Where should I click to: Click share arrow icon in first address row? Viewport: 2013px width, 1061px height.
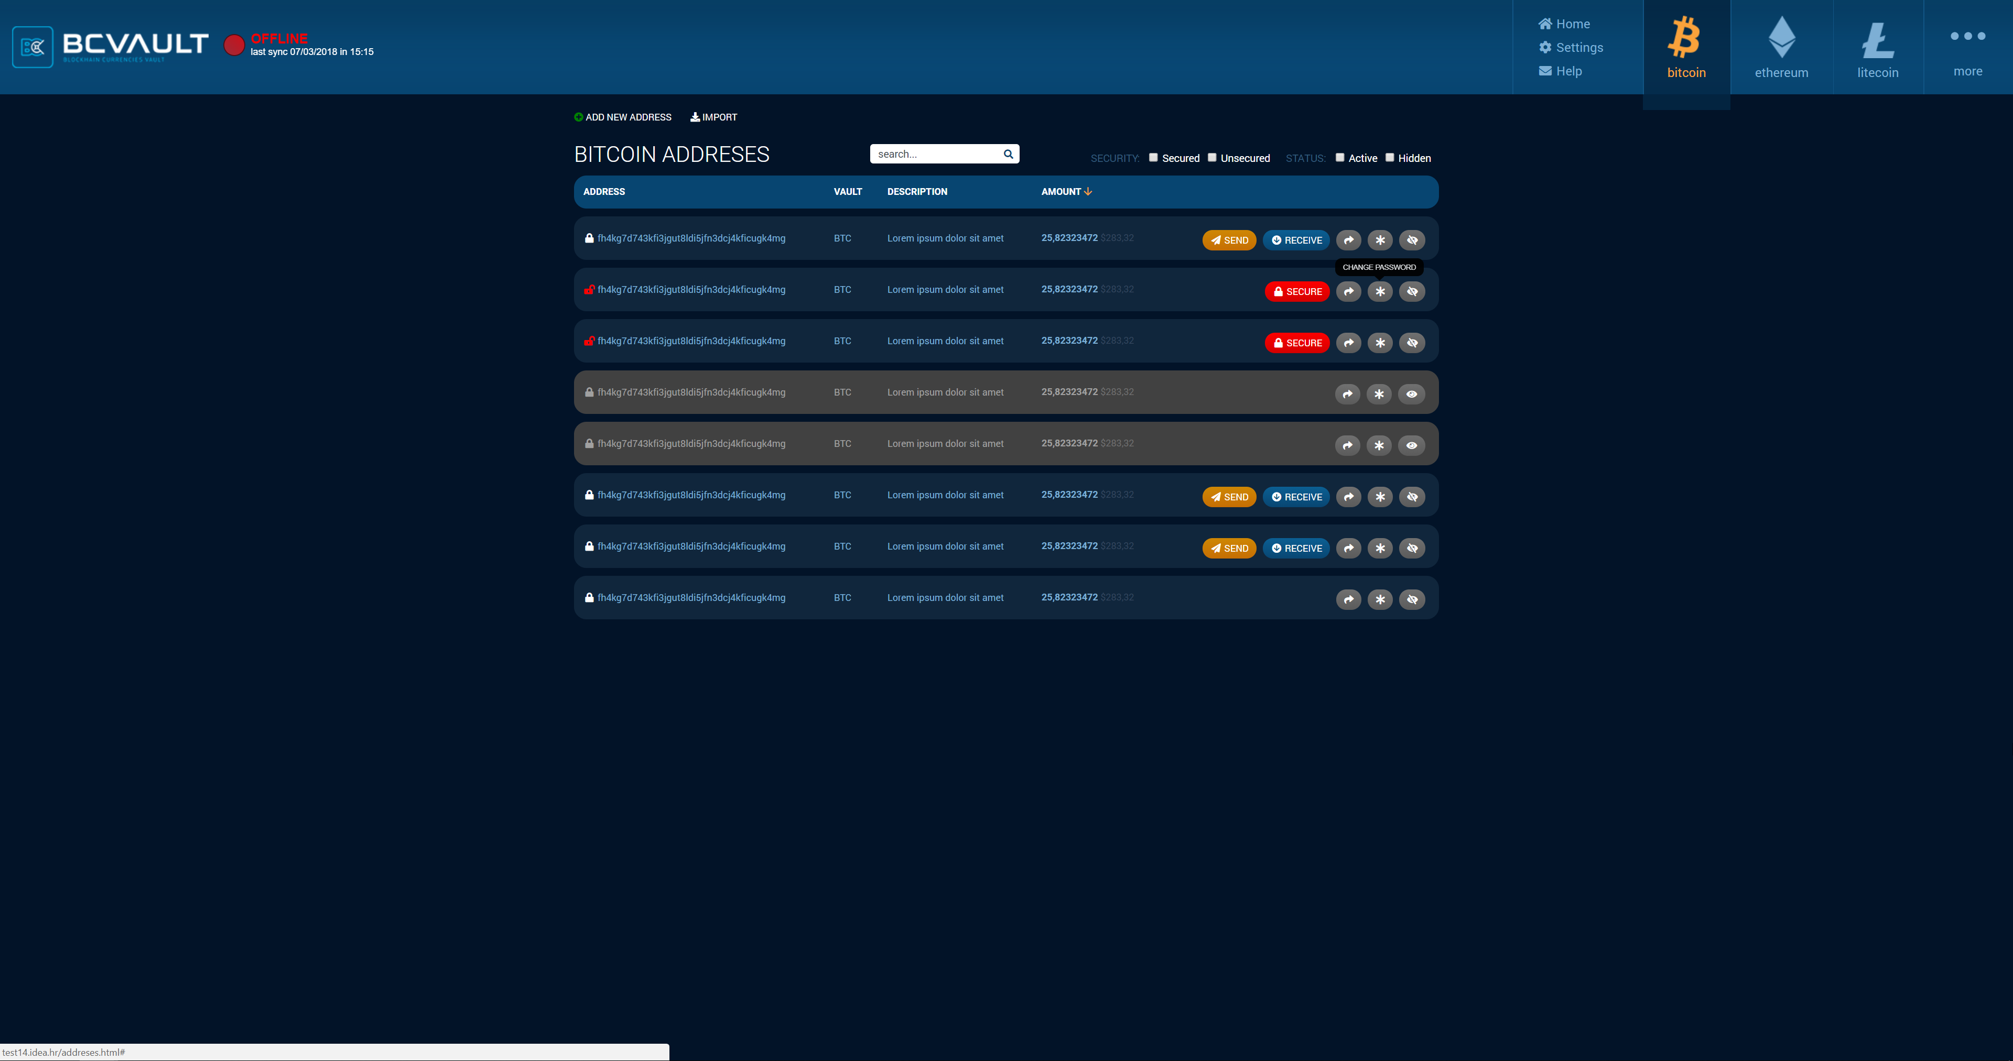pos(1348,240)
